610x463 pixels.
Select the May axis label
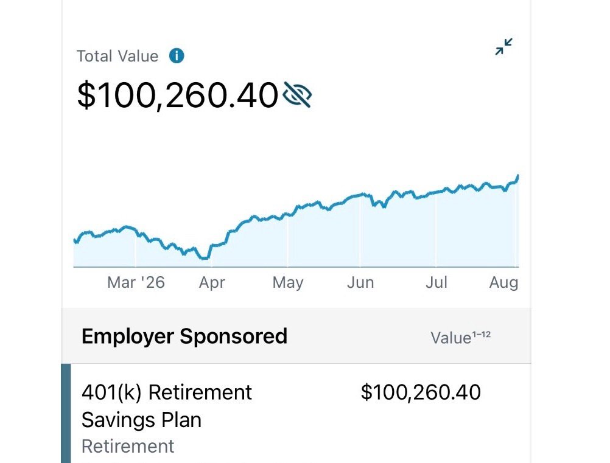tap(288, 283)
